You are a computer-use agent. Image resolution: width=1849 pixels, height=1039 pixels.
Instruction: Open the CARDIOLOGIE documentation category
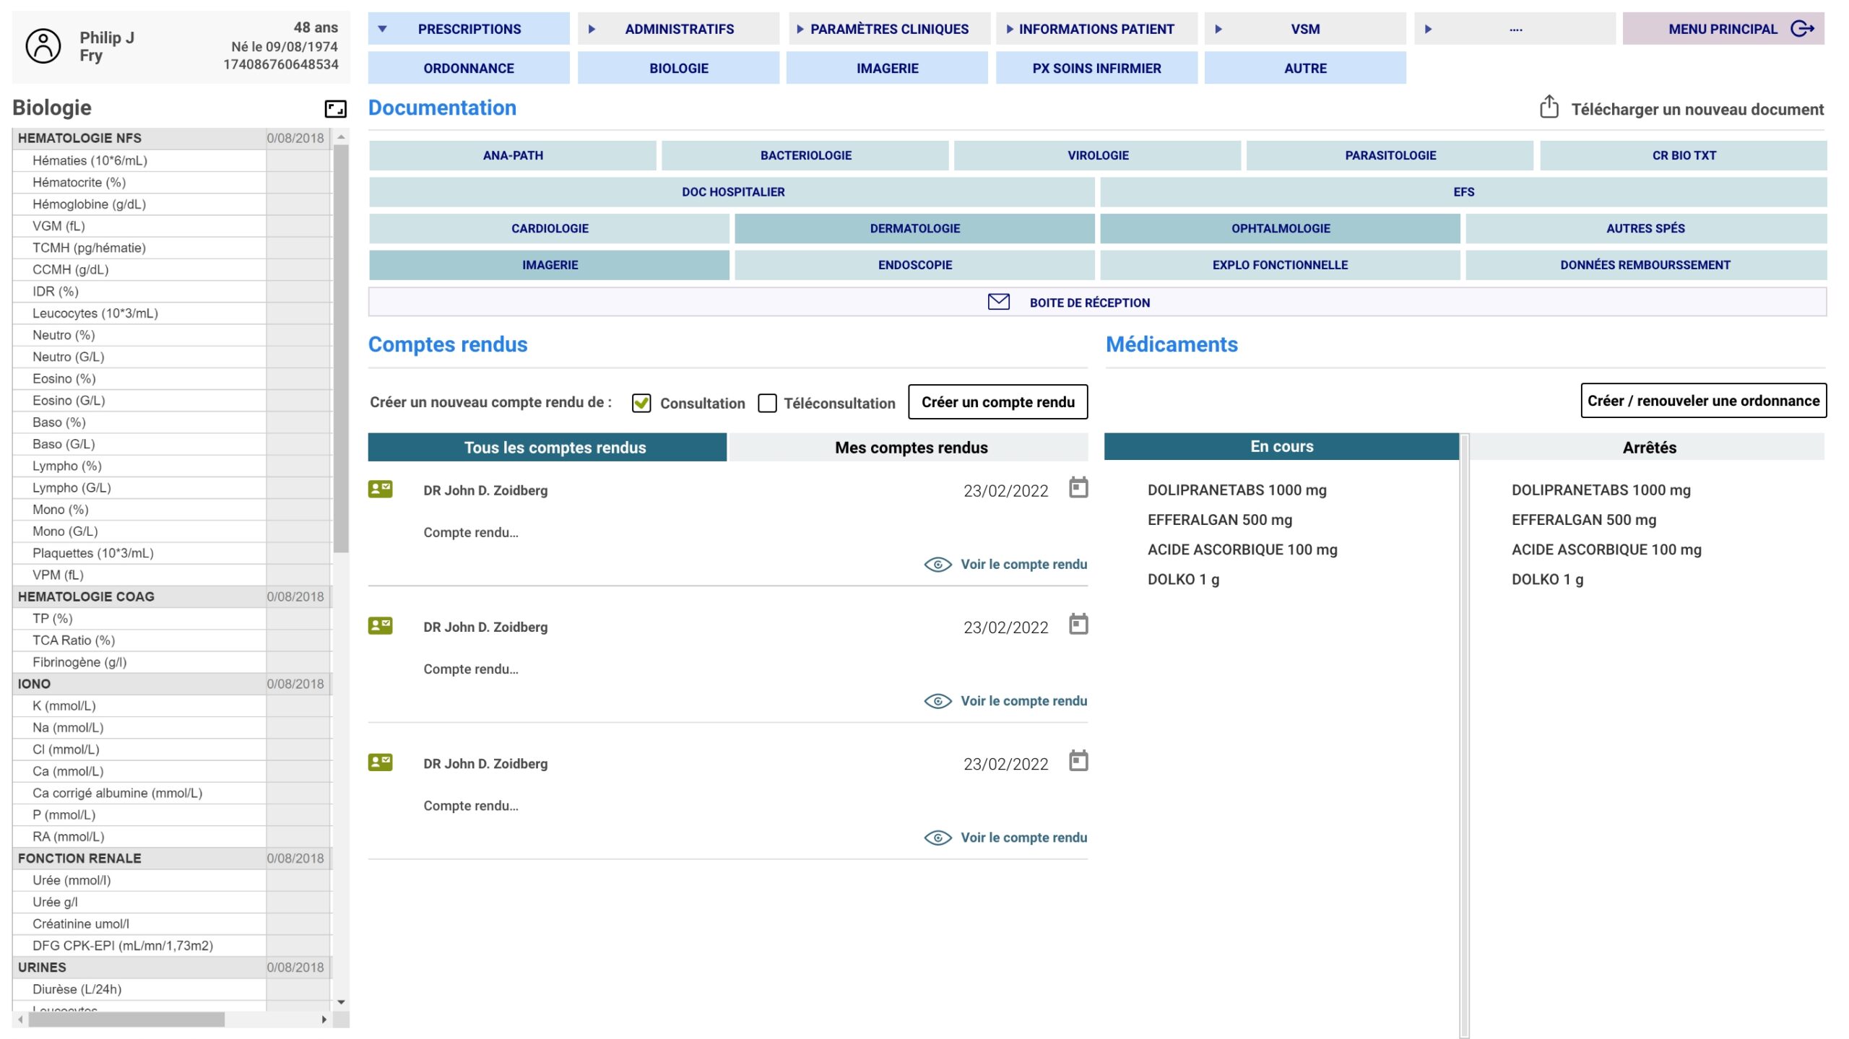tap(550, 228)
